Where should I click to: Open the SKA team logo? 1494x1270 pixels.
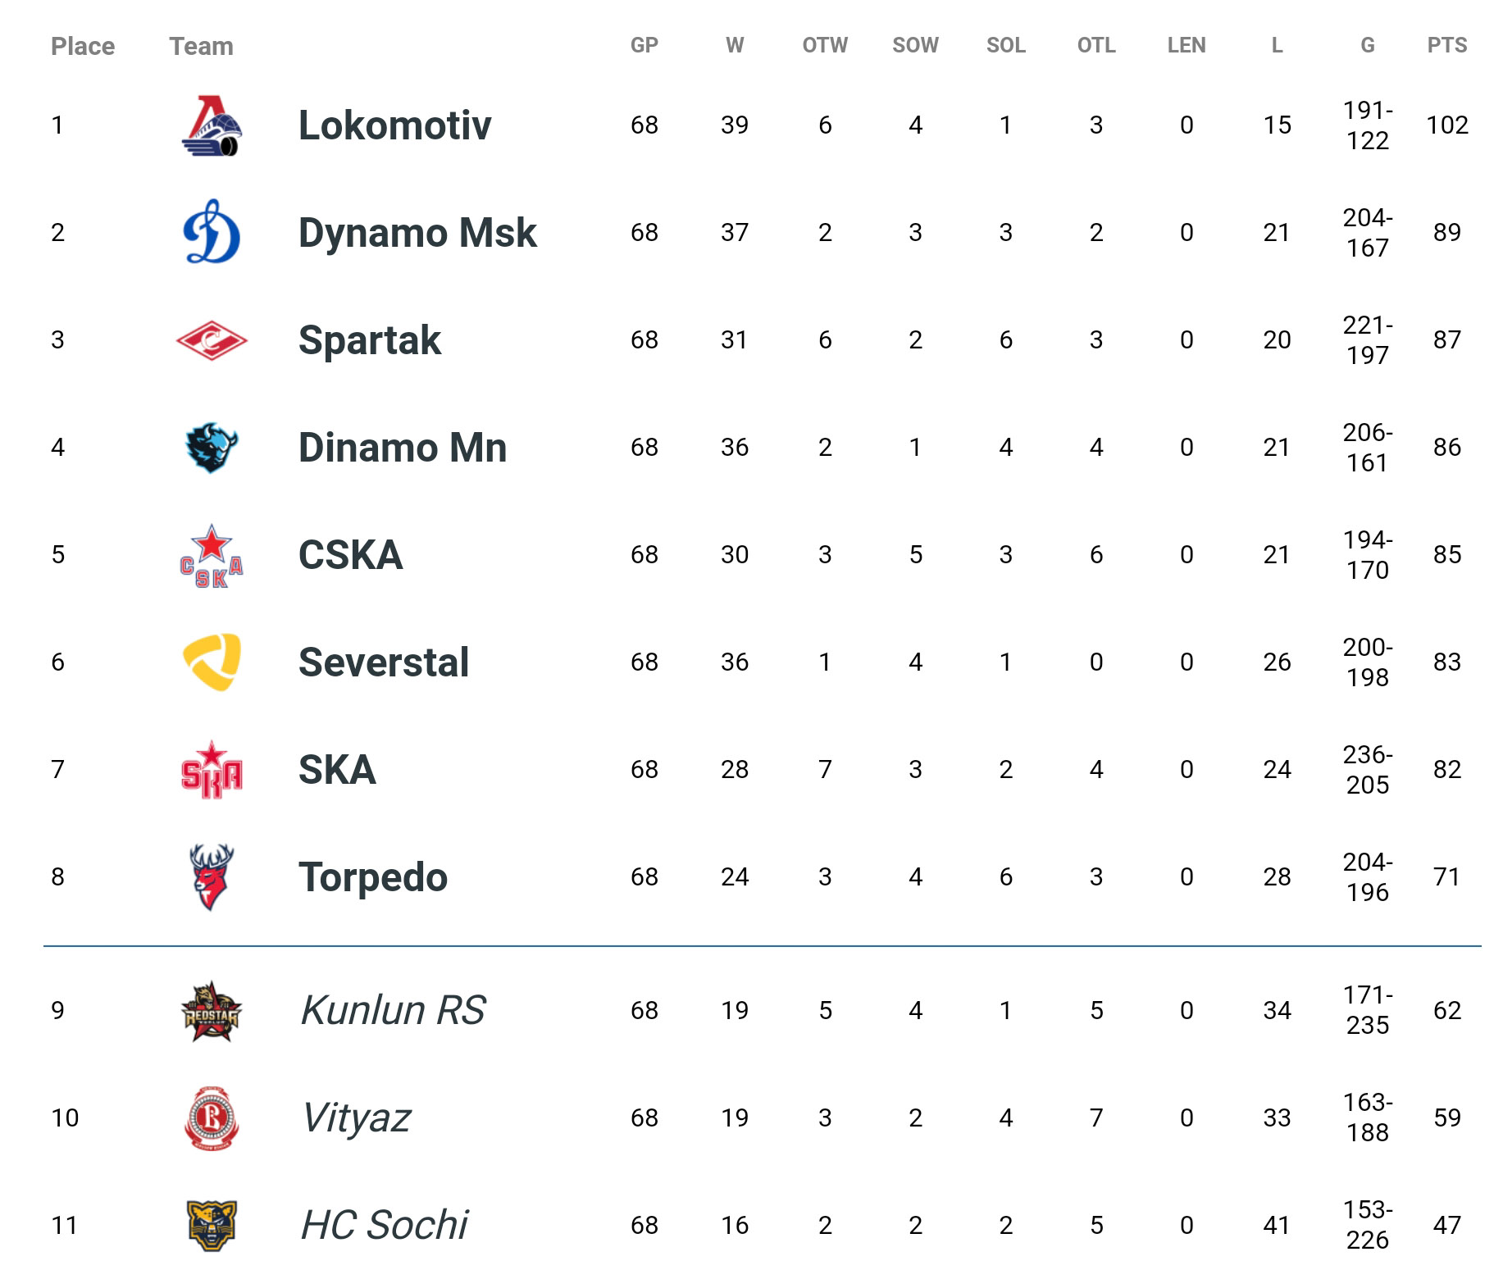pos(212,770)
